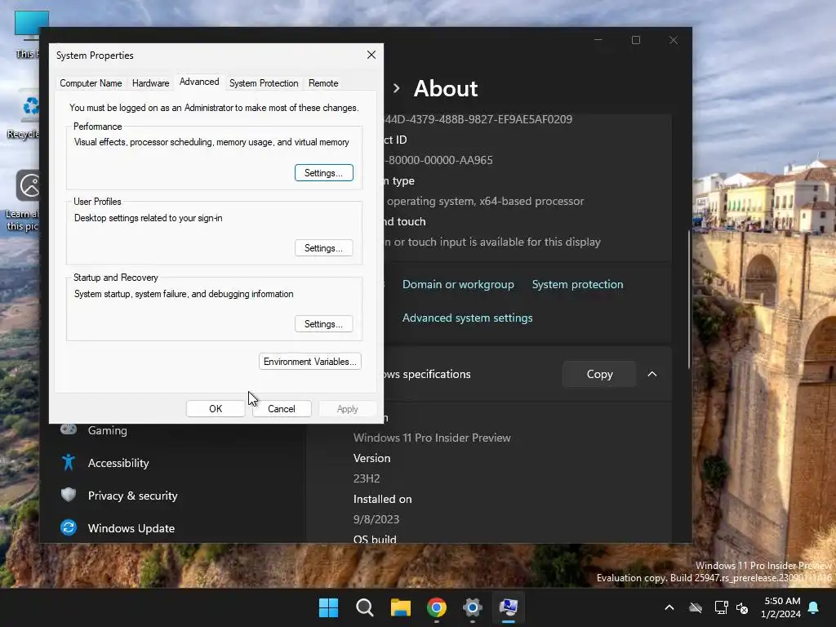Select System Properties taskbar icon
The height and width of the screenshot is (627, 836).
(x=509, y=607)
